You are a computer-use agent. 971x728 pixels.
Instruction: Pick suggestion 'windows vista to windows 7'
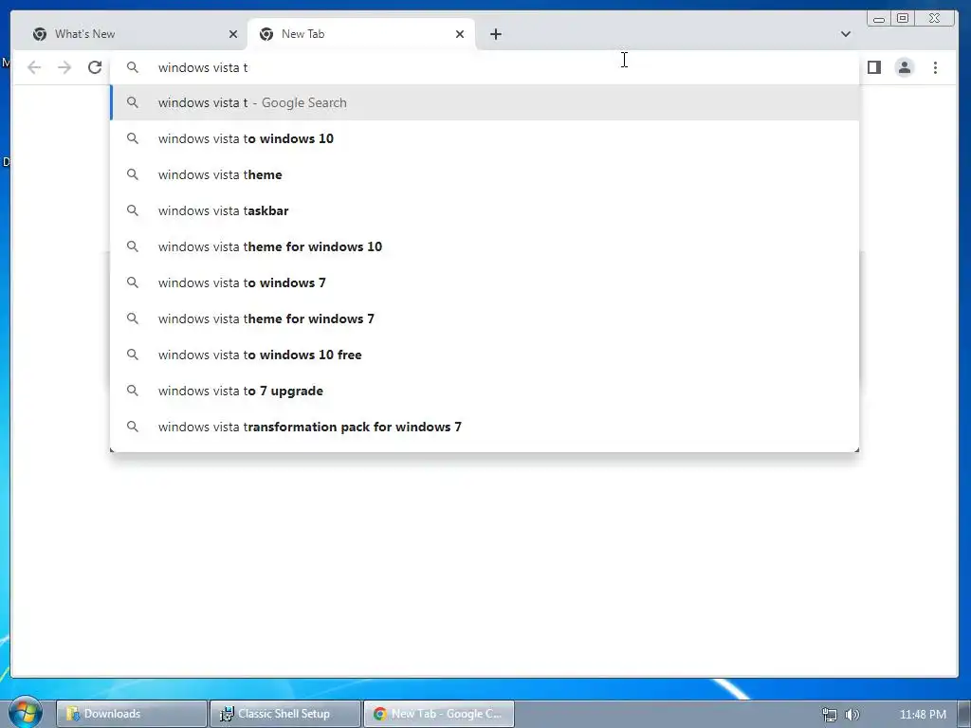(485, 282)
